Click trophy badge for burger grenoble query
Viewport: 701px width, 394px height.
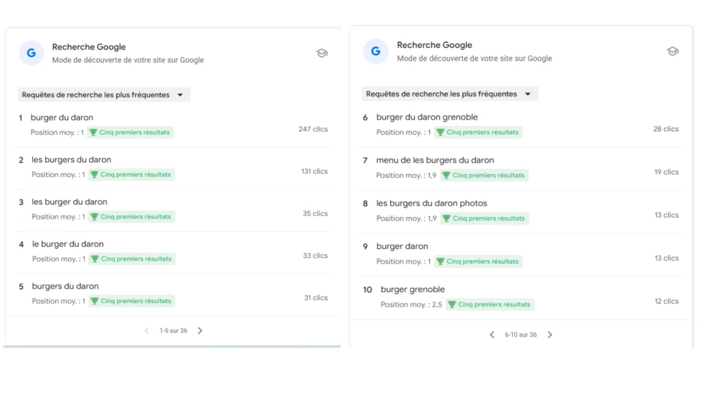(x=490, y=304)
